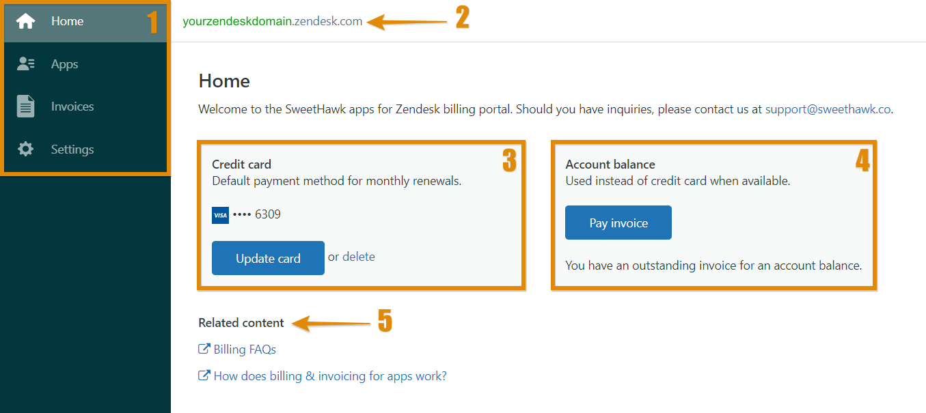Go to the Apps menu item
926x413 pixels.
[85, 64]
